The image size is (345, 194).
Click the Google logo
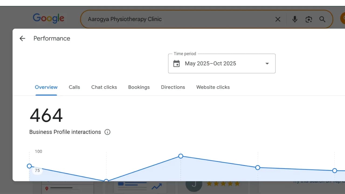(x=49, y=18)
